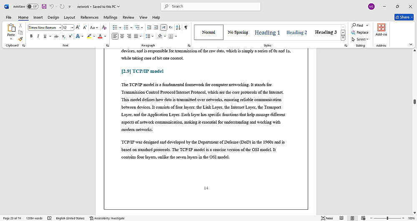Switch to Read Mode view icon
The width and height of the screenshot is (417, 221).
pyautogui.click(x=342, y=219)
